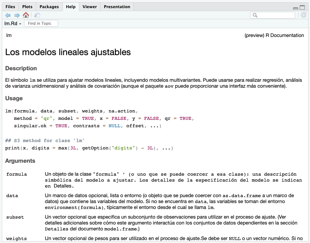Image resolution: width=310 pixels, height=243 pixels.
Task: Open the Packages tab
Action: click(49, 6)
